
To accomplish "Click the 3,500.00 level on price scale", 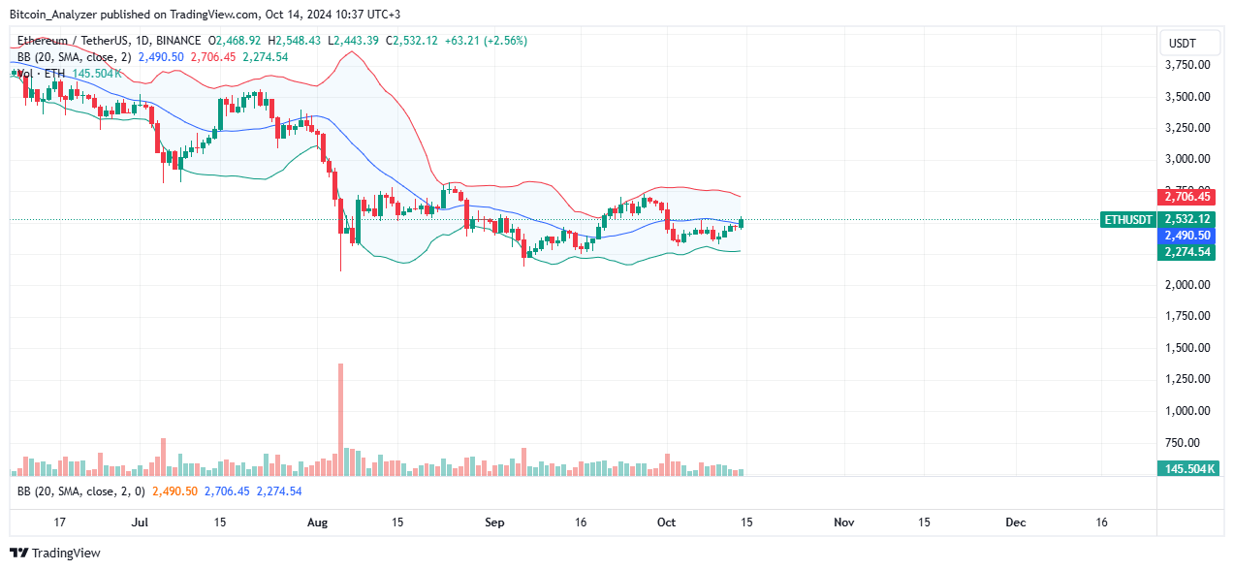I will tap(1187, 97).
